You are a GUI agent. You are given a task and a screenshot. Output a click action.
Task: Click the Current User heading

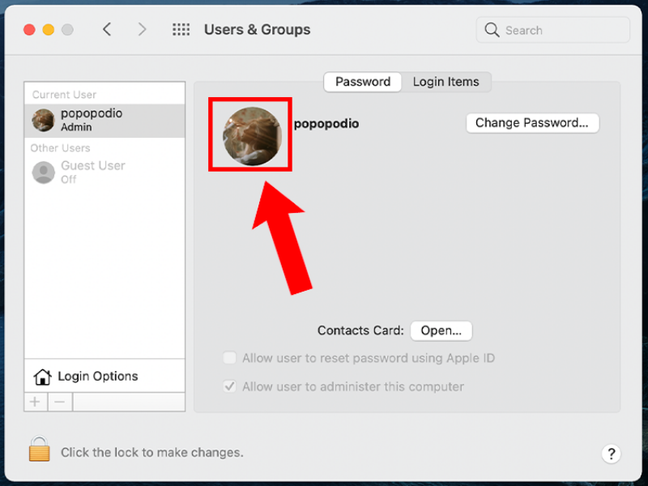(x=65, y=95)
